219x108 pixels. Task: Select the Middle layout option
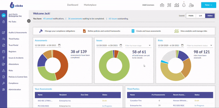pyautogui.click(x=191, y=16)
